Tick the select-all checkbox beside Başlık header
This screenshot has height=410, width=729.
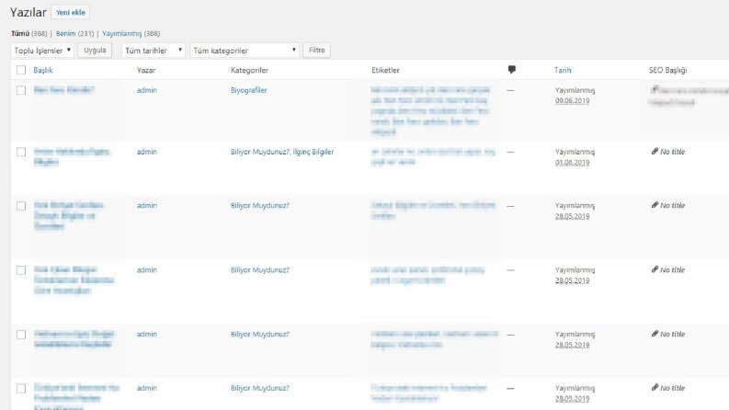[21, 70]
